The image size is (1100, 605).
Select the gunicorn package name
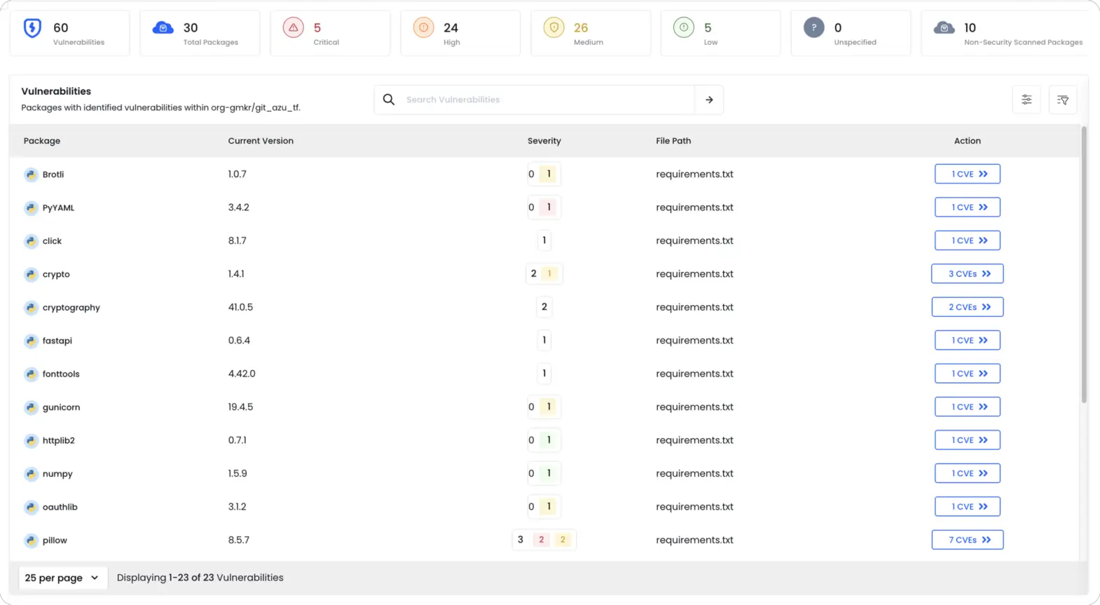coord(61,407)
